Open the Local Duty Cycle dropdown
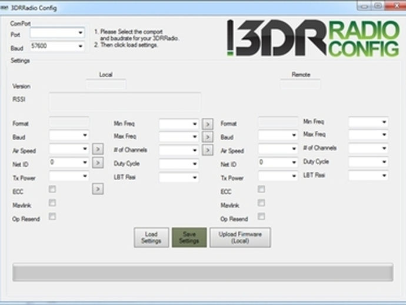The height and width of the screenshot is (305, 406). 179,164
